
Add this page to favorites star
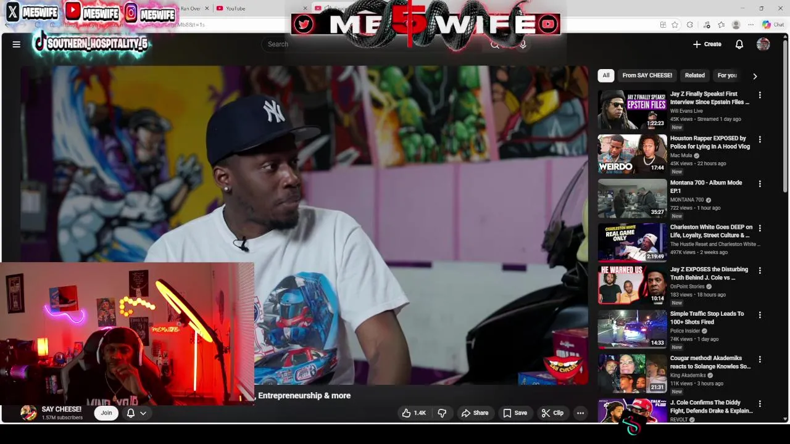[675, 25]
